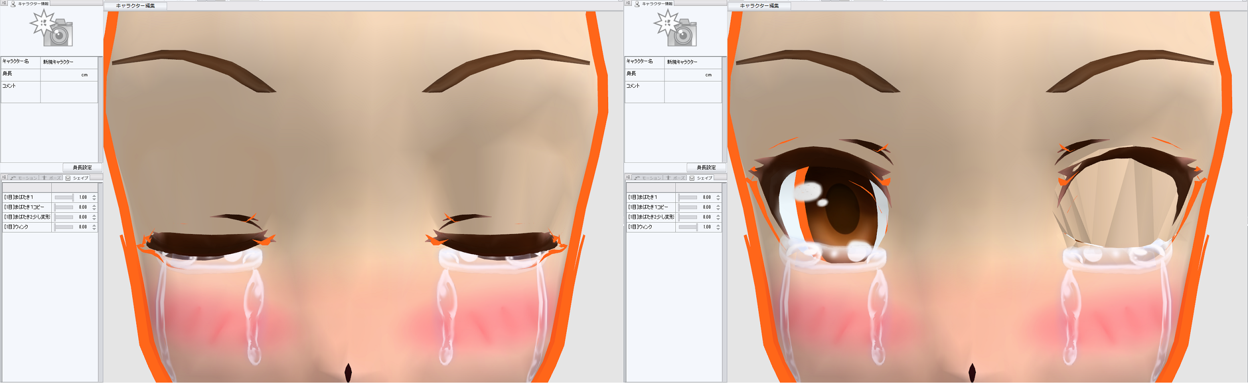Click [目]ウィンク value 1.00 in right window
The image size is (1248, 383).
point(707,227)
